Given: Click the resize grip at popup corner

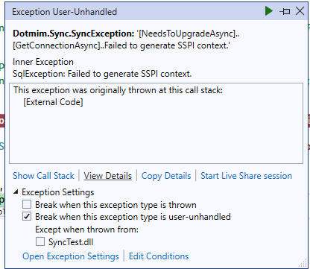Looking at the screenshot, I should coord(303,263).
